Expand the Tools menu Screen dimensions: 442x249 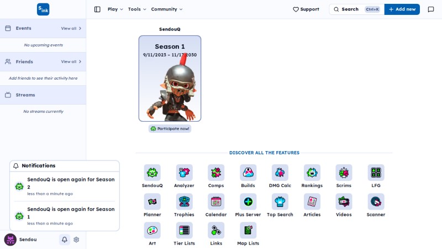tap(137, 9)
